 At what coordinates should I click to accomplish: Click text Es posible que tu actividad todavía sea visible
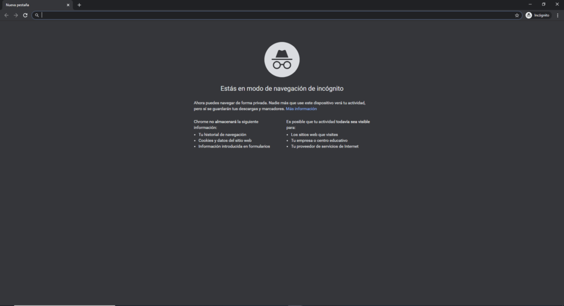[x=328, y=122]
